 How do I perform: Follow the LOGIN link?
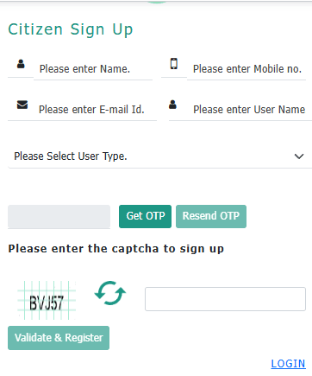click(288, 364)
